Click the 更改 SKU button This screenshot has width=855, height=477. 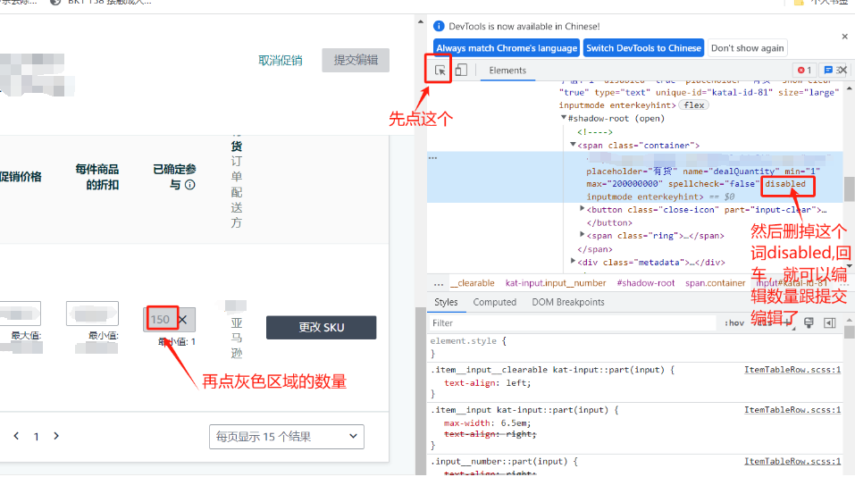[321, 328]
